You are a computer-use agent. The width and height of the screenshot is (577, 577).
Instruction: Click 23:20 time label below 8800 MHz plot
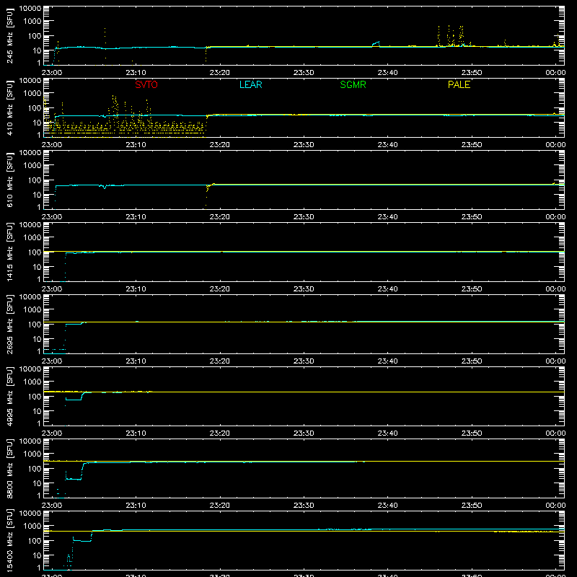tap(220, 506)
